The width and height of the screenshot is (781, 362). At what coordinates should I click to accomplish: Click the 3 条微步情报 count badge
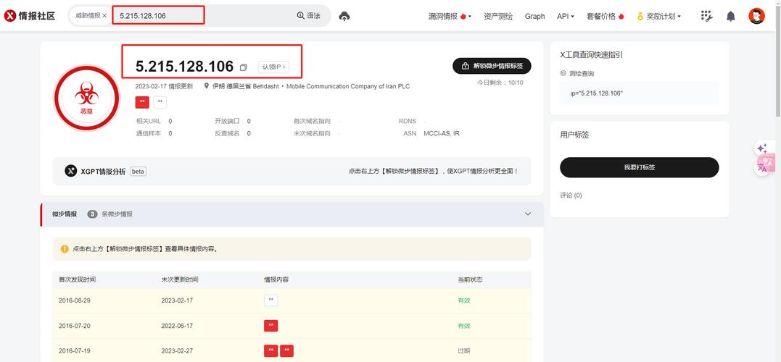(92, 214)
